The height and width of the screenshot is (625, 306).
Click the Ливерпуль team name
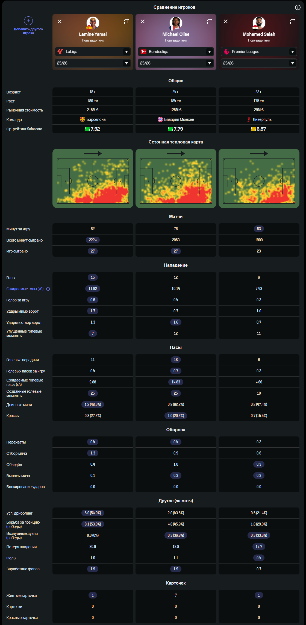point(262,119)
